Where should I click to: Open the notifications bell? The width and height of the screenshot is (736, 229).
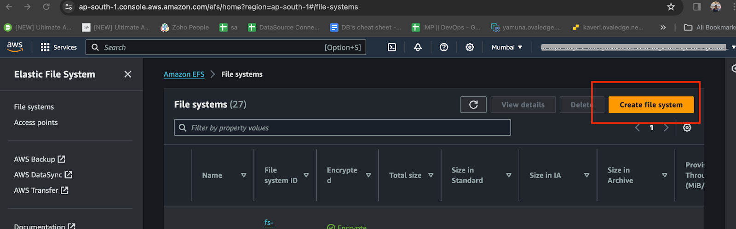click(418, 47)
